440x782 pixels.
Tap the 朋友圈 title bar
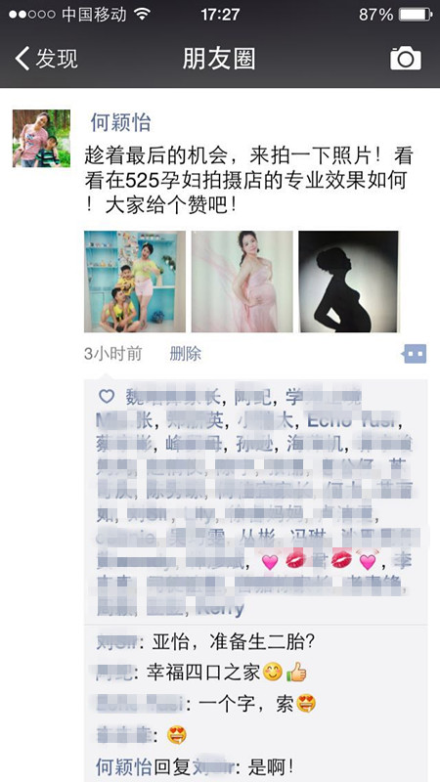[219, 59]
